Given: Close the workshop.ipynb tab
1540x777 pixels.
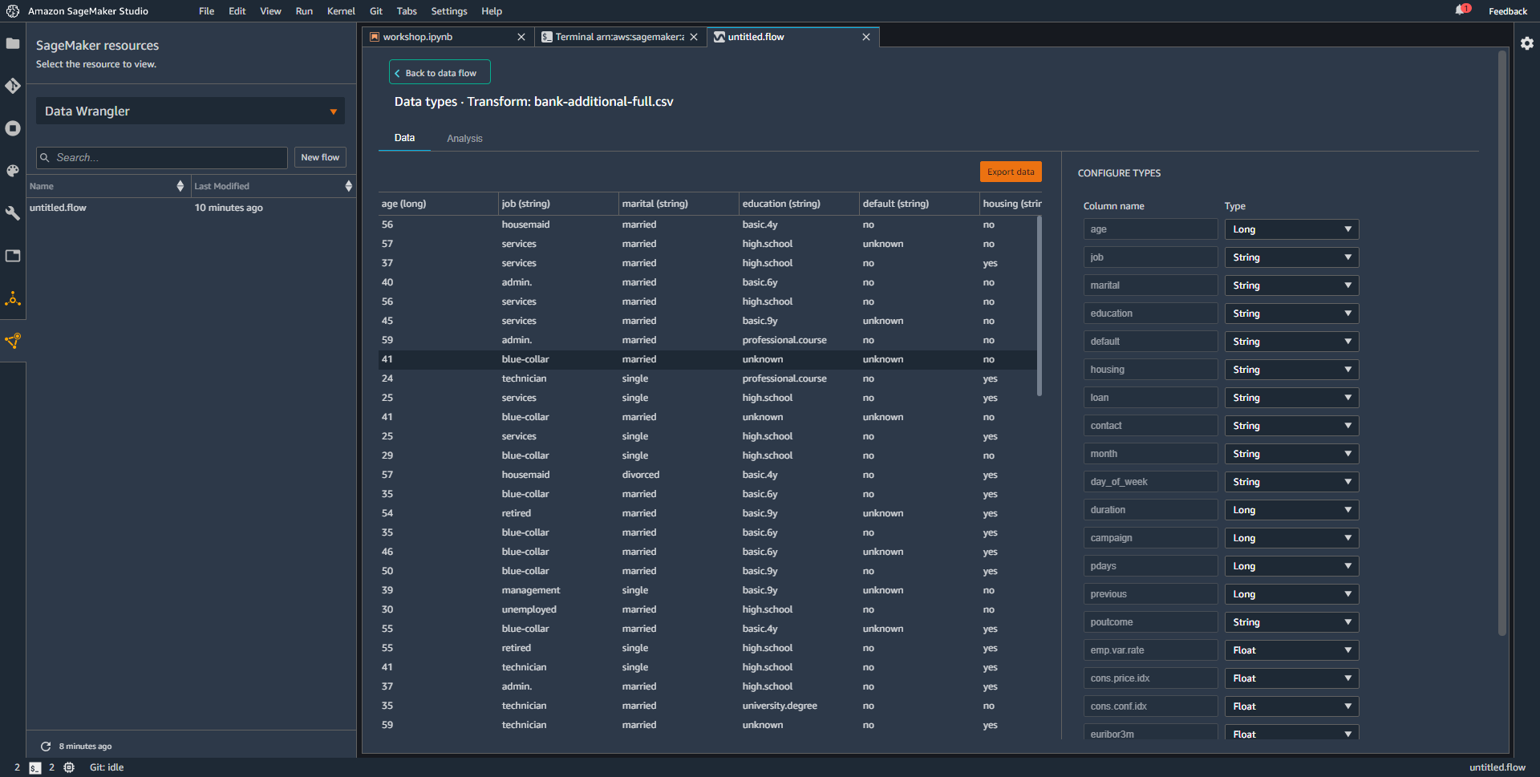Looking at the screenshot, I should (x=521, y=37).
